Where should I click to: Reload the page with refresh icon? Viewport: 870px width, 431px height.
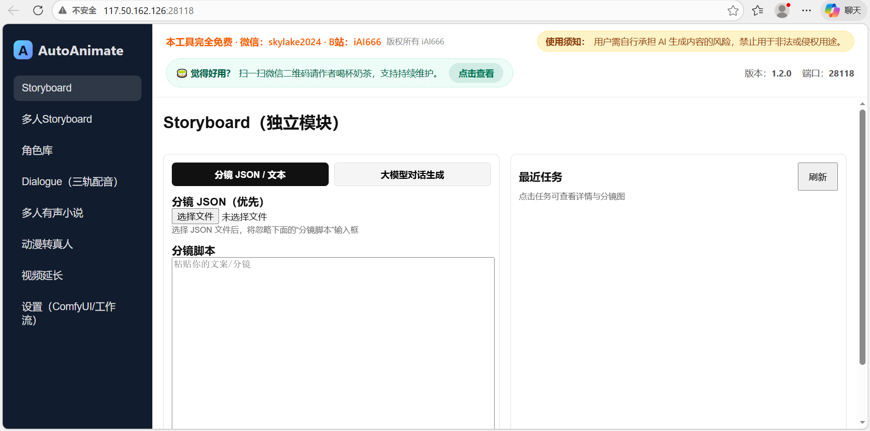[x=38, y=10]
